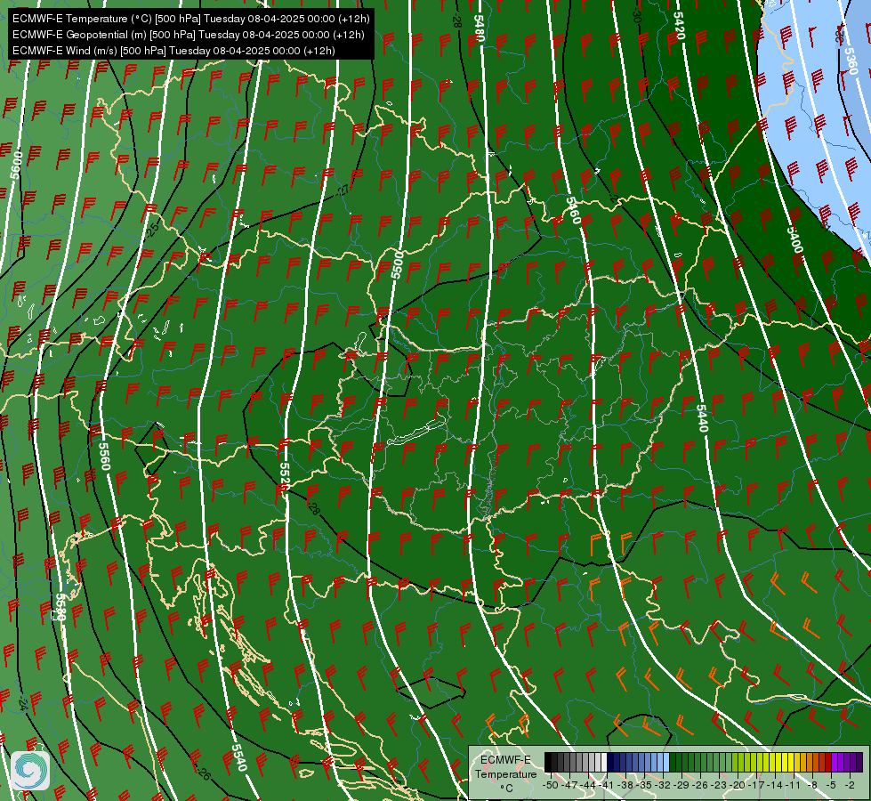Image resolution: width=871 pixels, height=801 pixels.
Task: Click the 5440 geopotential contour label
Action: click(702, 418)
